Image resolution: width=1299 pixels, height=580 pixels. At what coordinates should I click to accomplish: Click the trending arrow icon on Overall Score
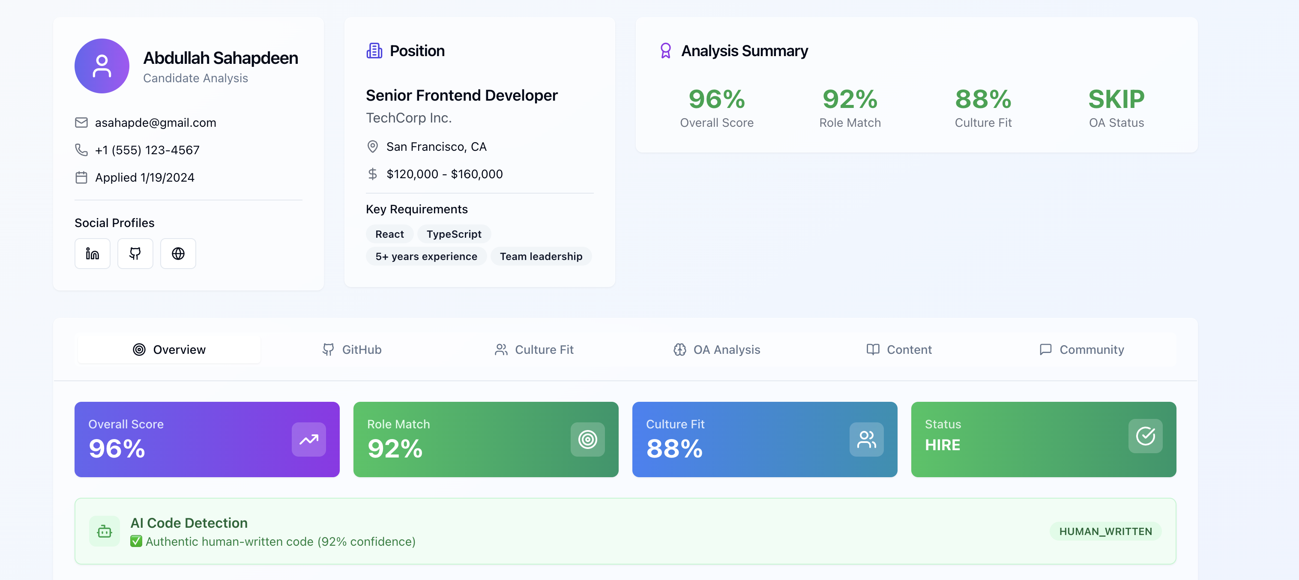[308, 439]
